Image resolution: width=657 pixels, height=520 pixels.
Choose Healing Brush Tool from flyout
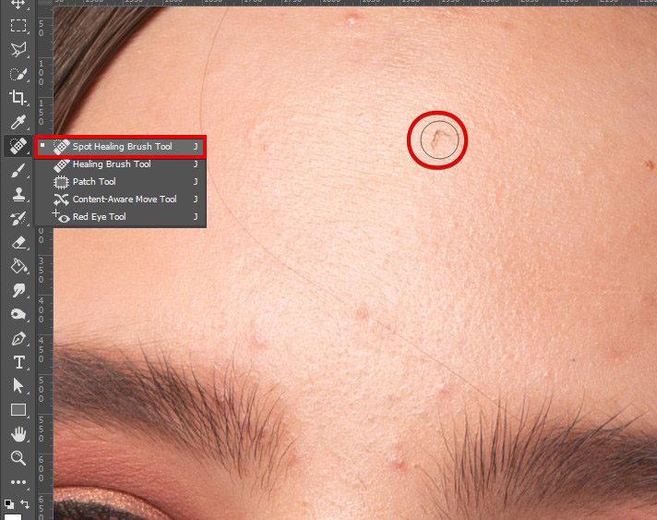112,164
